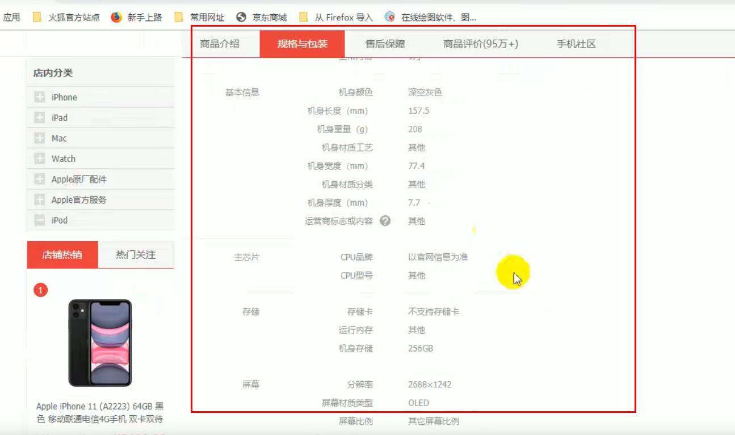Viewport: 735px width, 435px height.
Task: Switch to the 商品介绍 tab
Action: pyautogui.click(x=220, y=44)
